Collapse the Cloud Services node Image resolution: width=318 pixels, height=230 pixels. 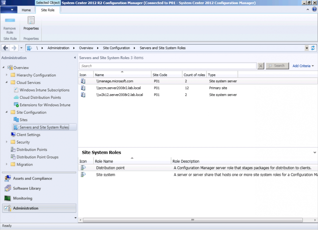point(7,83)
